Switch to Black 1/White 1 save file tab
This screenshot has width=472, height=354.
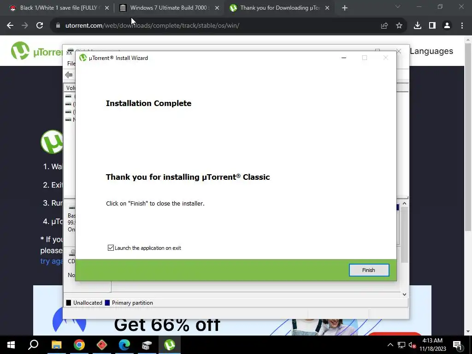click(59, 8)
